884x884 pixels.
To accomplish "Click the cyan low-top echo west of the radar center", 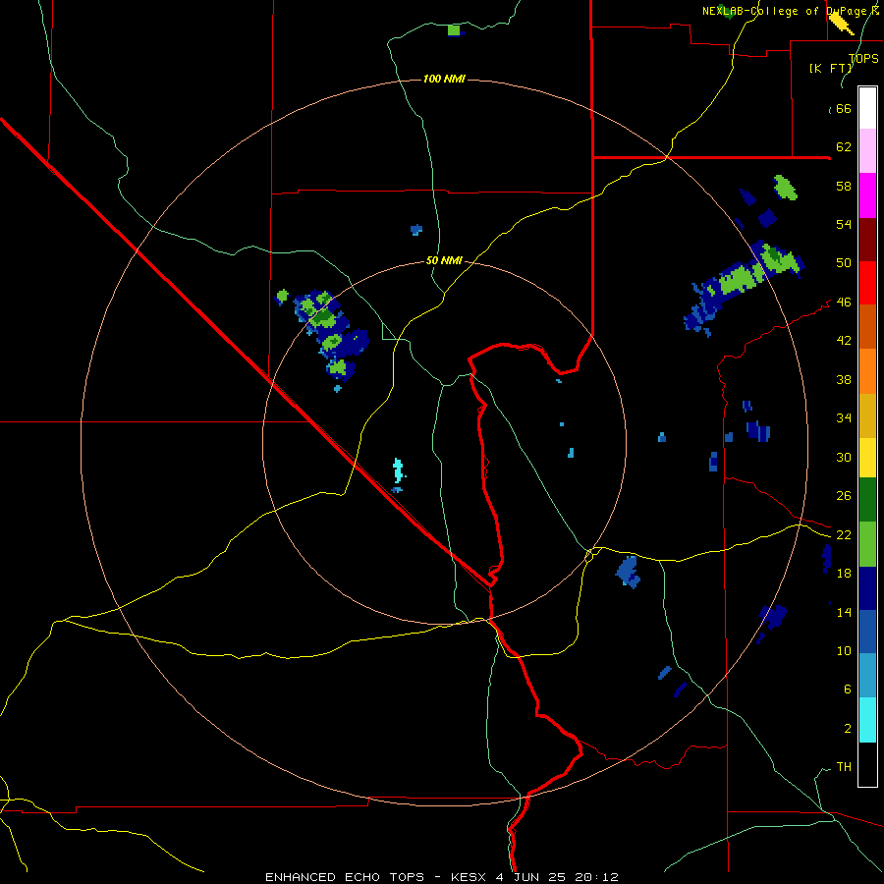I will point(399,470).
